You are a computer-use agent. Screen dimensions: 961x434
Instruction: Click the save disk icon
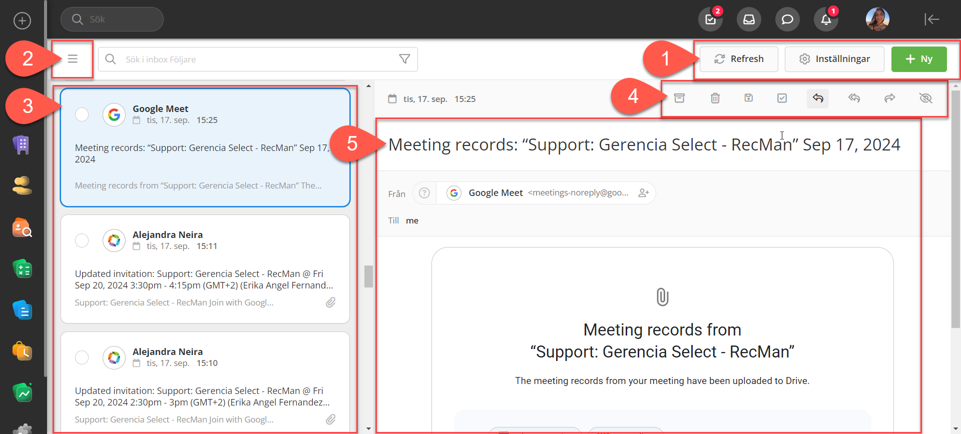coord(748,98)
